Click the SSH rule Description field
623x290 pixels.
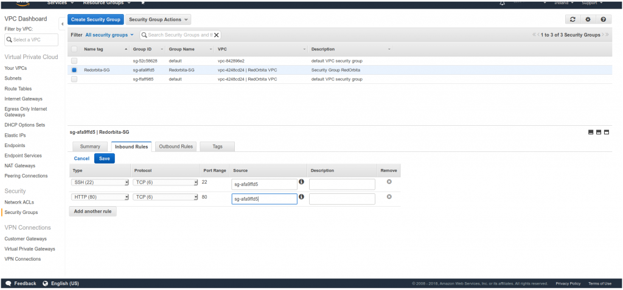click(342, 184)
